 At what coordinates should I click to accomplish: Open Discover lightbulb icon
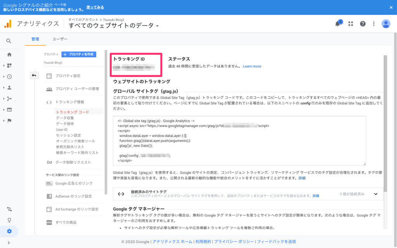(9, 220)
